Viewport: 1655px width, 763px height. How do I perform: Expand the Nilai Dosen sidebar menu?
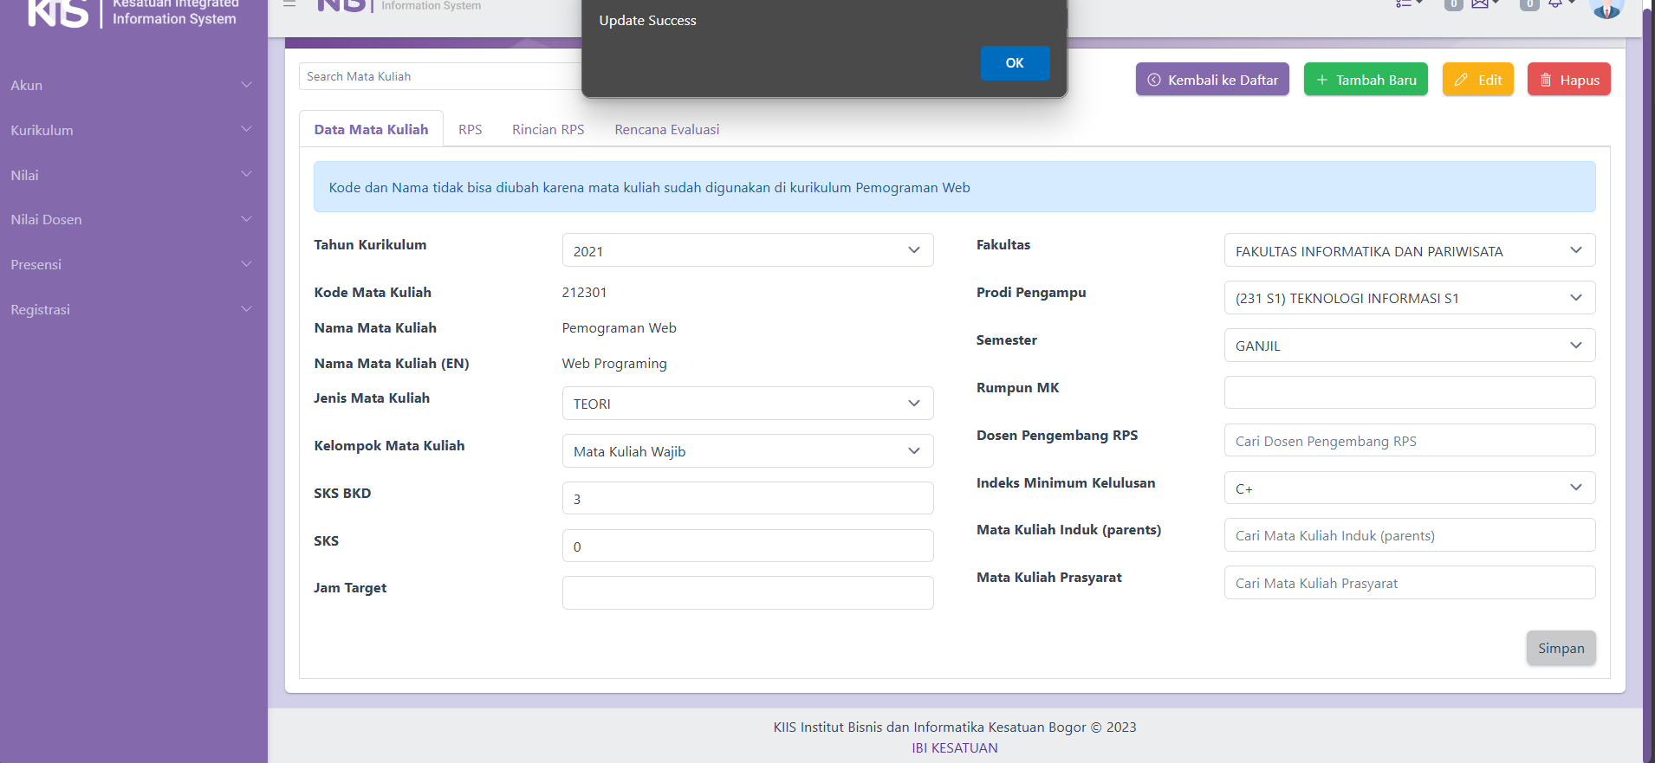click(132, 220)
